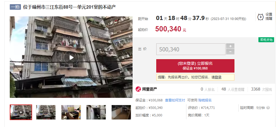Click the 阿里资产 logo icon
This screenshot has width=276, height=127.
tap(138, 89)
